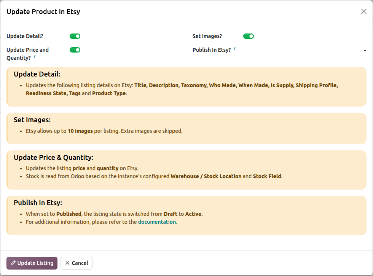This screenshot has width=373, height=276.
Task: Click the Set Images? field label
Action: click(x=207, y=36)
